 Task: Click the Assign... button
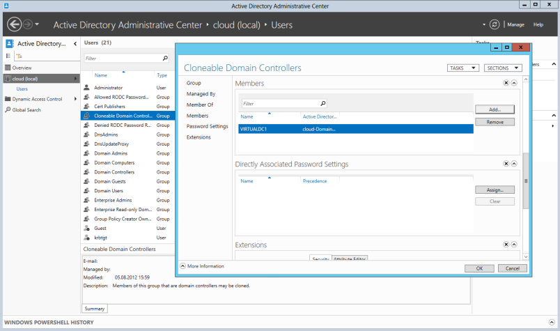point(495,190)
